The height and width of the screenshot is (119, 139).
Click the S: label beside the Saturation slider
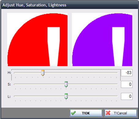pyautogui.click(x=9, y=84)
